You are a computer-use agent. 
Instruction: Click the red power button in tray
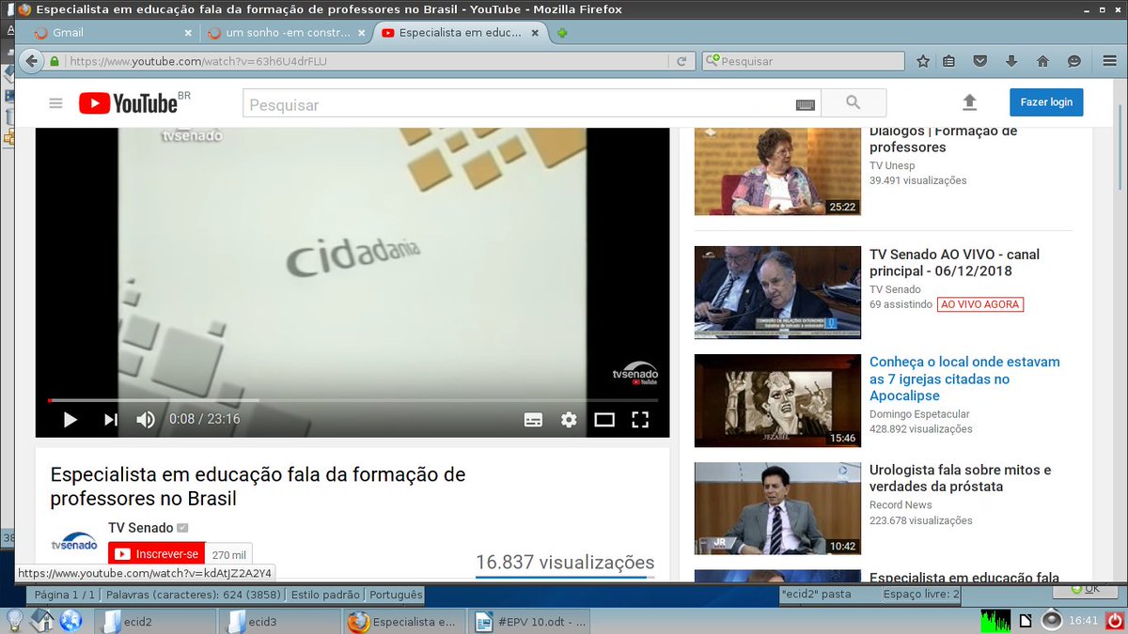pyautogui.click(x=1114, y=620)
